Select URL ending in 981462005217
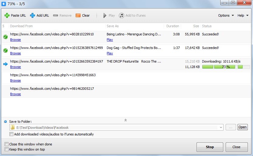253x156 pixels. [x=52, y=89]
